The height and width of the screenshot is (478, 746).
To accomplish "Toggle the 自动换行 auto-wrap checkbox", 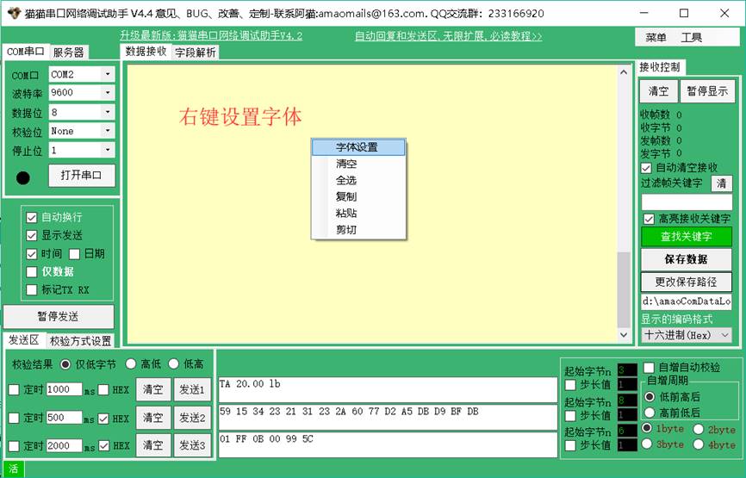I will tap(32, 218).
